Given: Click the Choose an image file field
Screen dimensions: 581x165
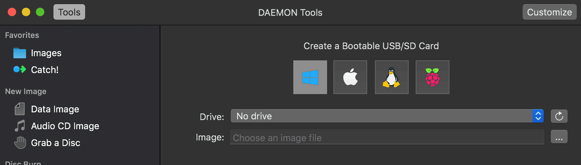Looking at the screenshot, I should pos(387,138).
